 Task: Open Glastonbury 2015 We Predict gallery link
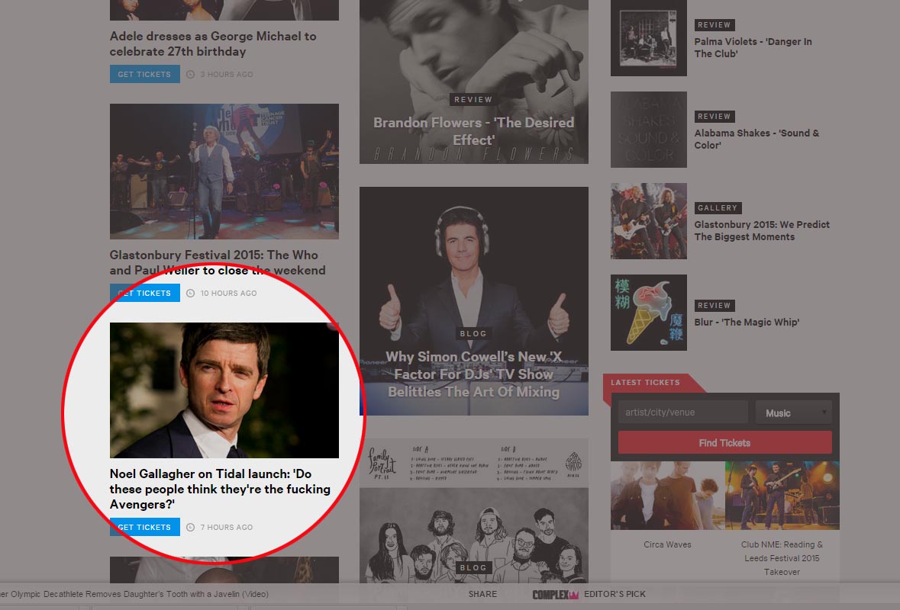tap(762, 230)
